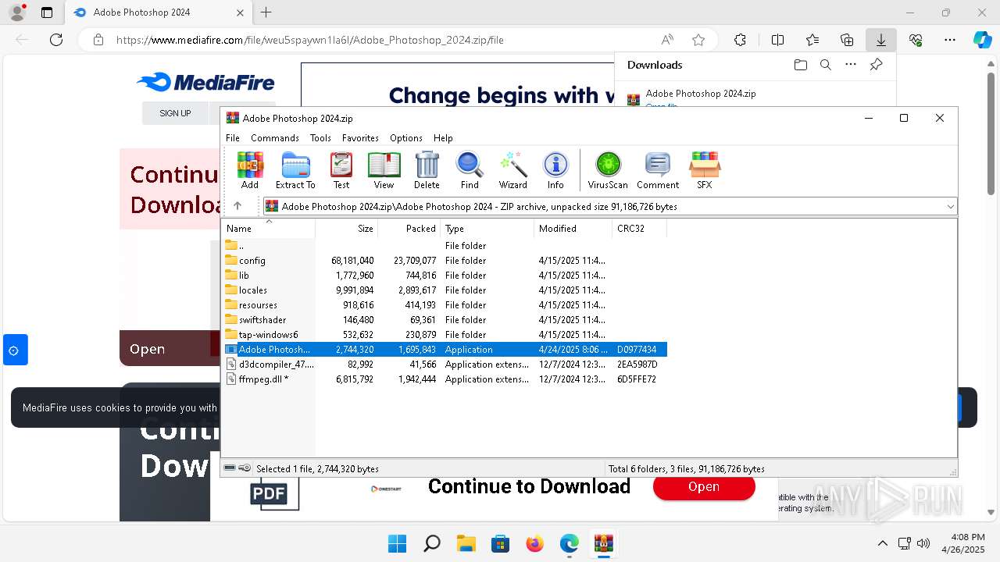Select the ffmpeg.dll file
This screenshot has height=562, width=1000.
(x=445, y=379)
